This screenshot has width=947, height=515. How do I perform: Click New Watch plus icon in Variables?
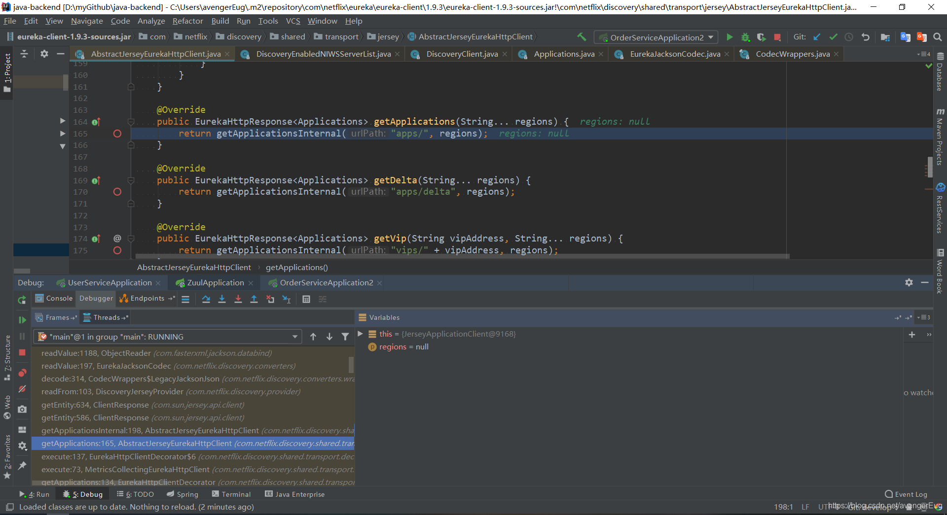coord(912,335)
